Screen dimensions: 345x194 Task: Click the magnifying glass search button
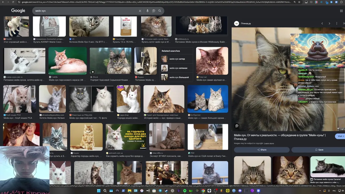[x=160, y=11]
